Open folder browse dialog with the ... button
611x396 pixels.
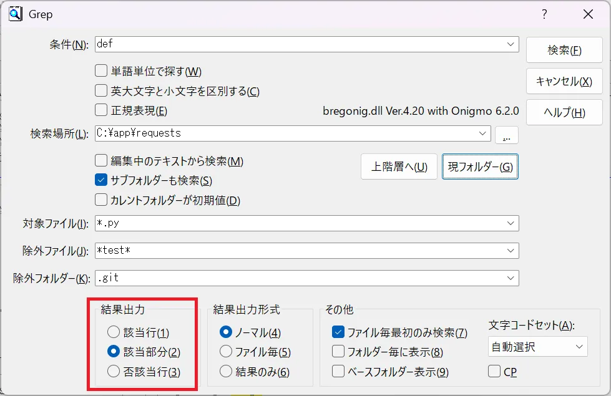click(506, 134)
